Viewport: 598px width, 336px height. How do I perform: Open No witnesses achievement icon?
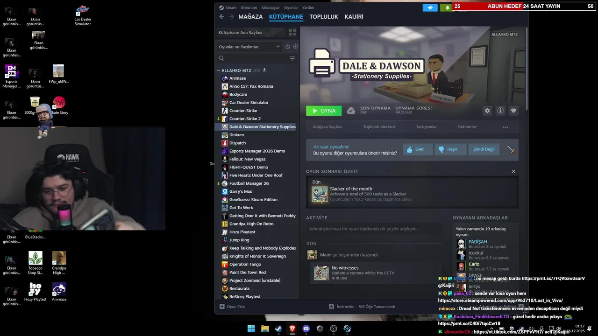321,273
